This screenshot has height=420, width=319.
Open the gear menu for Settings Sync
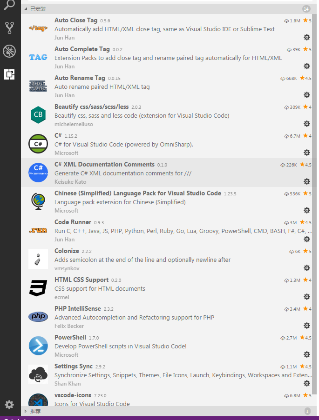tap(306, 383)
